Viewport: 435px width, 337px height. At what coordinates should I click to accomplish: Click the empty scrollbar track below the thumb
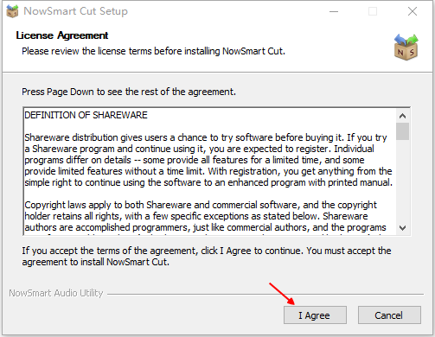pos(403,181)
